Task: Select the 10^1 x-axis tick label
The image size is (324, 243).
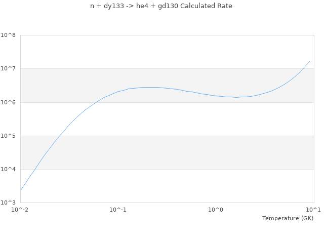Action: coord(313,210)
